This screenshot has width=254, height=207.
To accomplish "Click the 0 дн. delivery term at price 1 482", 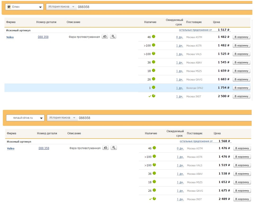I will coord(180,37).
